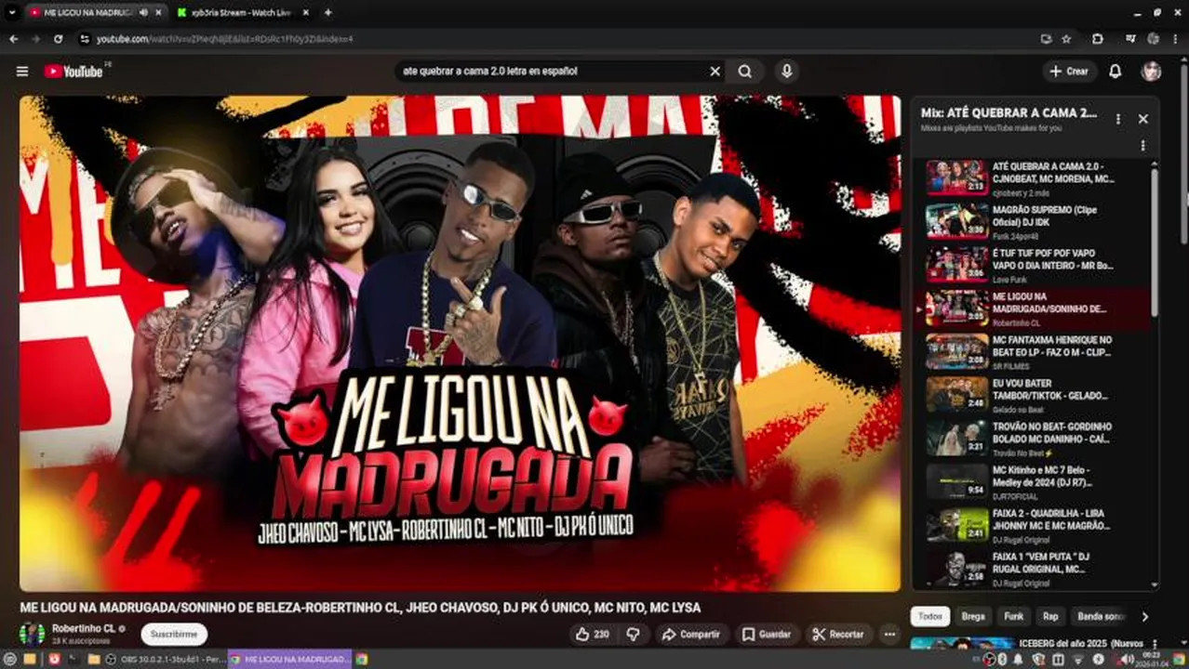Click the video title text below player
1189x669 pixels.
tap(360, 608)
